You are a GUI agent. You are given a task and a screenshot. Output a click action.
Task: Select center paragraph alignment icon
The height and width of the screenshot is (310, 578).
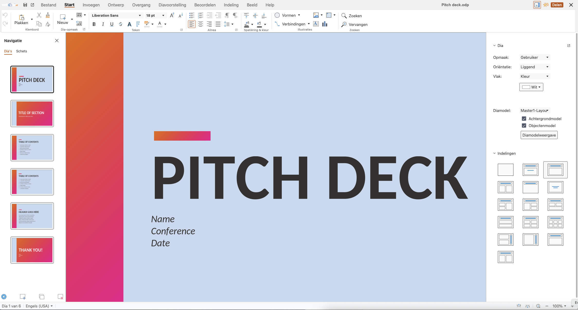(201, 24)
